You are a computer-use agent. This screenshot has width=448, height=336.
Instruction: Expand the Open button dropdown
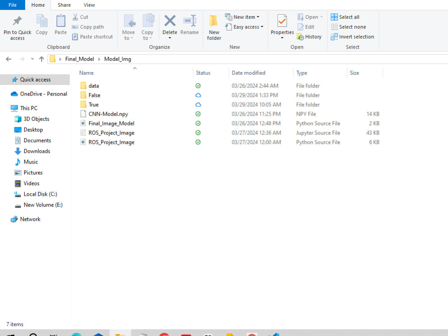click(x=321, y=17)
